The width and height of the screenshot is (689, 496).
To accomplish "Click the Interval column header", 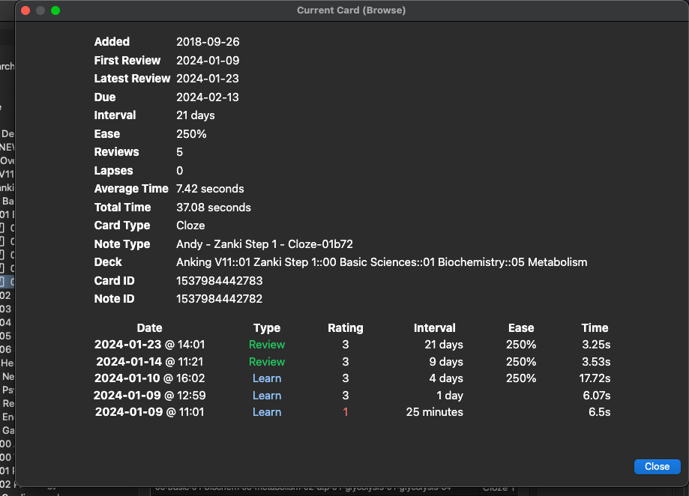I will (434, 328).
